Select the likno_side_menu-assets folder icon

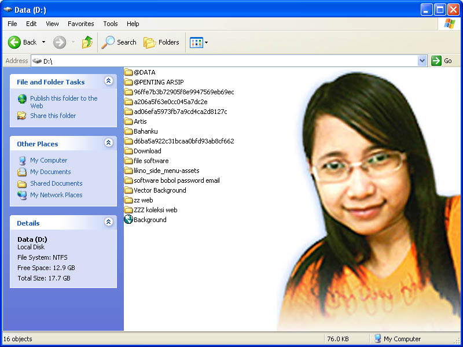point(128,170)
